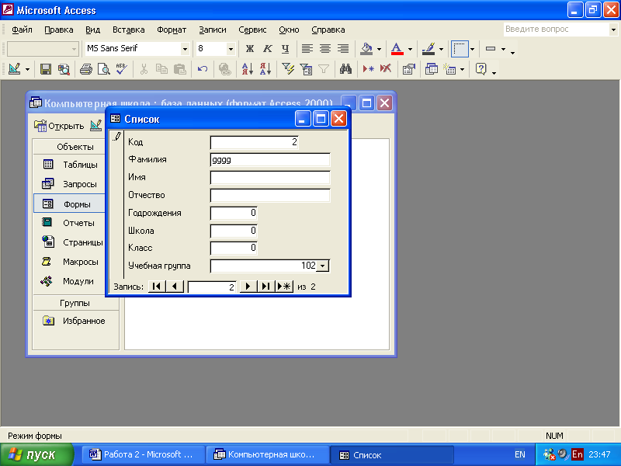Click the Save diskette icon
Screen dimensions: 621x466
pyautogui.click(x=46, y=69)
